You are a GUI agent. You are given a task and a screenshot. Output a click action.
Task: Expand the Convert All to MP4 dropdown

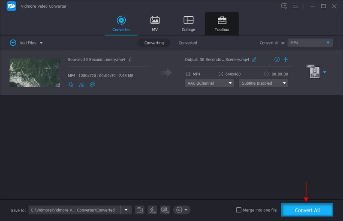[x=310, y=43]
